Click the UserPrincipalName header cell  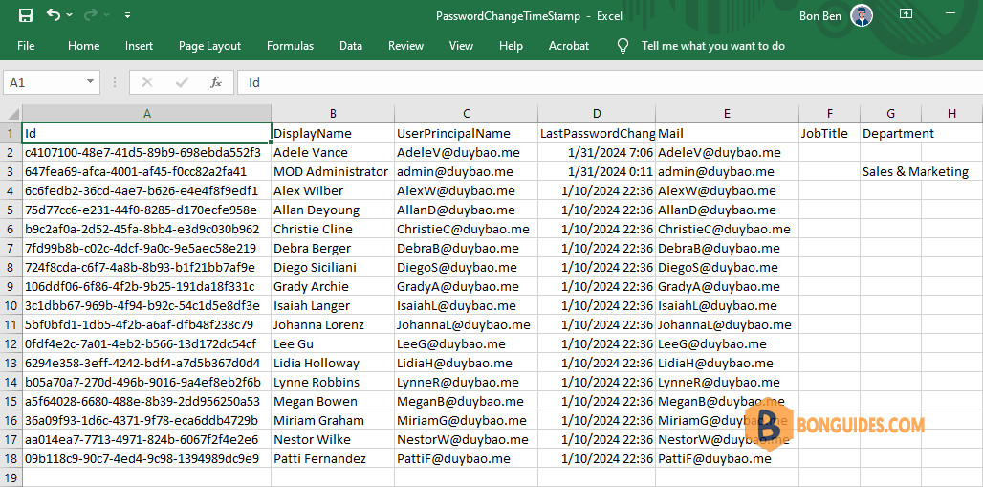pyautogui.click(x=467, y=133)
